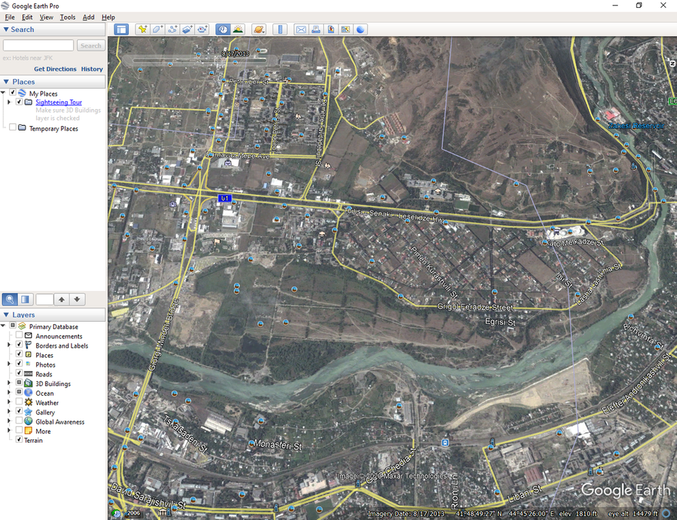Viewport: 677px width, 520px height.
Task: Click the Print toolbar icon
Action: (x=315, y=29)
